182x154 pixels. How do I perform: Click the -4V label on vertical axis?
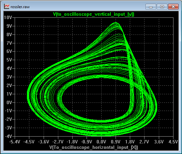pos(9,136)
